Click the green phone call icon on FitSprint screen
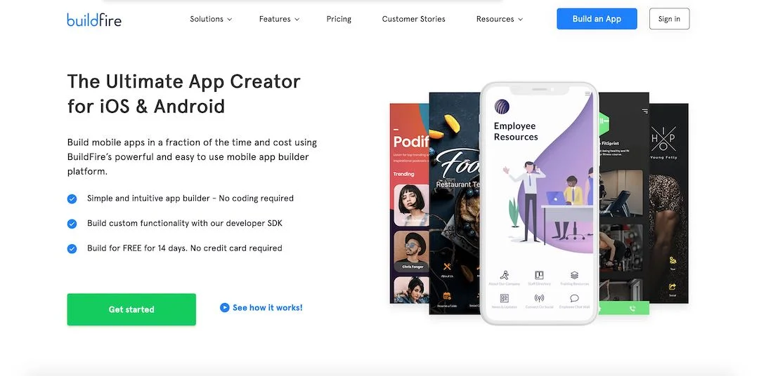Screen dimensions: 759x376 632,309
